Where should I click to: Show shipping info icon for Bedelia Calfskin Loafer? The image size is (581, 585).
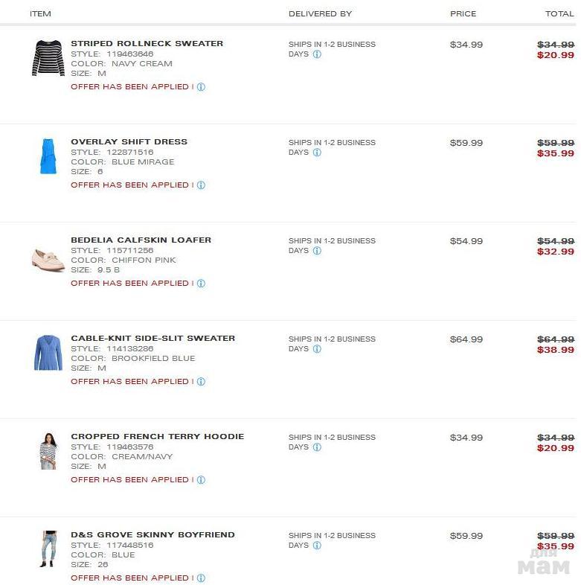point(317,251)
